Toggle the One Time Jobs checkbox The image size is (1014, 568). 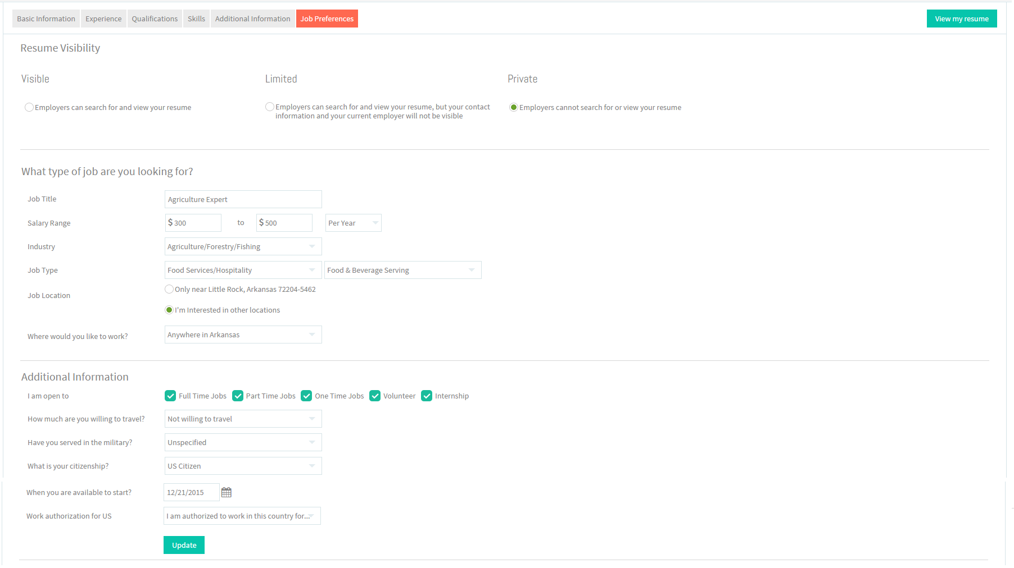click(306, 396)
